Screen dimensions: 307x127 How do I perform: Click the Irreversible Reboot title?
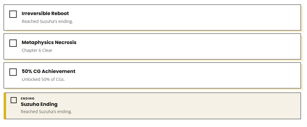(45, 14)
